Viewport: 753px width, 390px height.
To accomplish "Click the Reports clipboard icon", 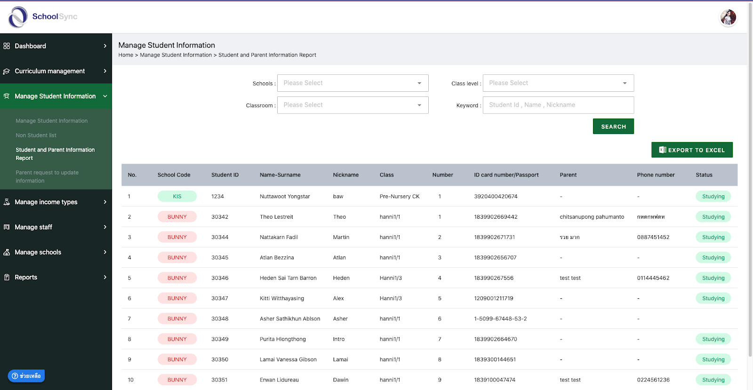I will [x=7, y=278].
